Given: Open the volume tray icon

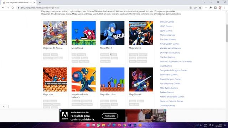Looking at the screenshot, I should pos(213,125).
